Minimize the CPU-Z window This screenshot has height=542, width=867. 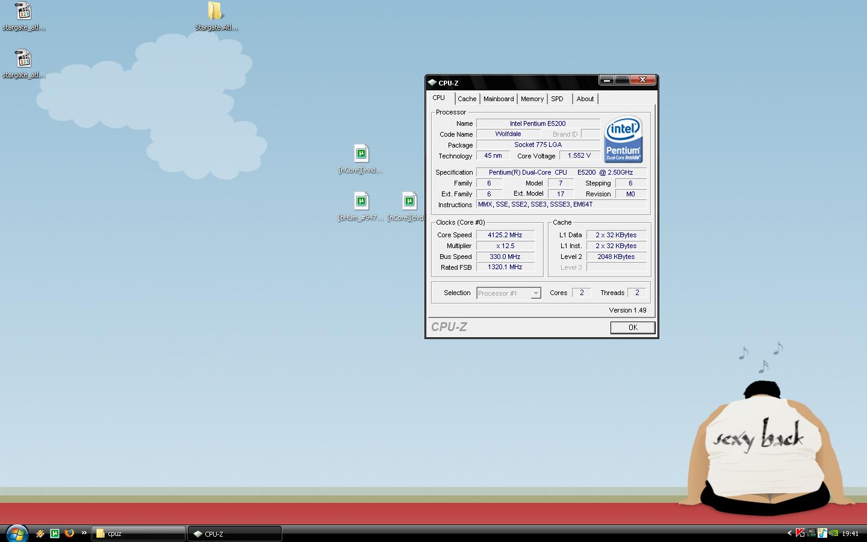tap(606, 79)
